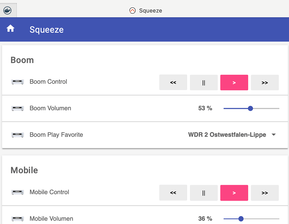Click the device icon next to Mobile Control
This screenshot has width=289, height=224.
17,192
